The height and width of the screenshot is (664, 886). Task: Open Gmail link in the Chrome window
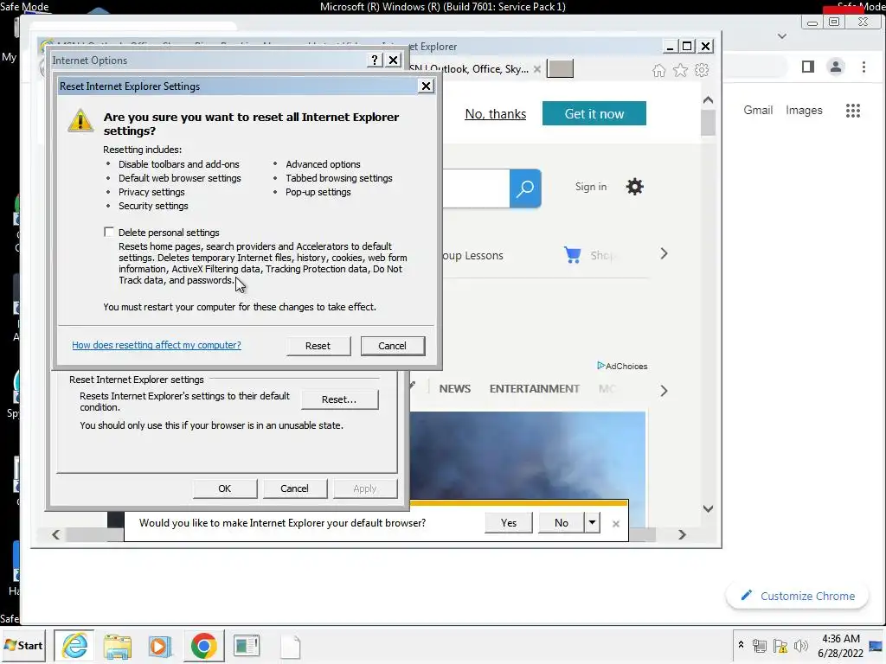pos(758,110)
